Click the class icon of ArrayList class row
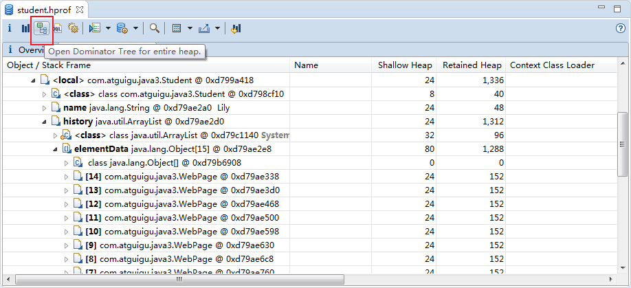The width and height of the screenshot is (631, 288). tap(67, 135)
